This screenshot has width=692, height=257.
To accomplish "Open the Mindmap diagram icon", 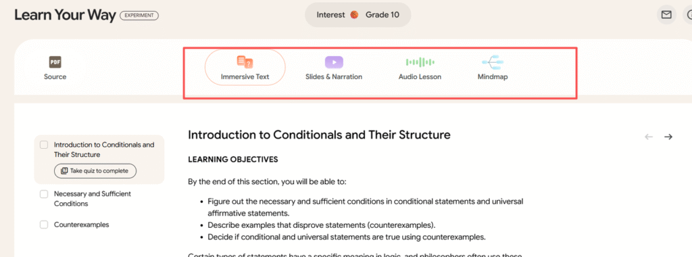I will [x=493, y=62].
